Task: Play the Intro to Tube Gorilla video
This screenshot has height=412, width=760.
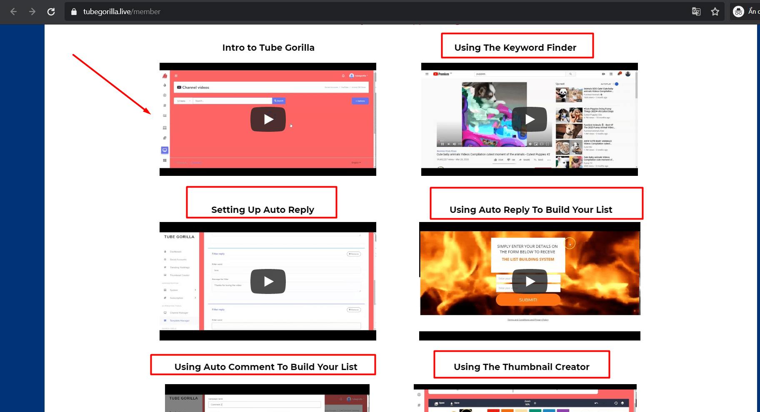Action: (x=268, y=119)
